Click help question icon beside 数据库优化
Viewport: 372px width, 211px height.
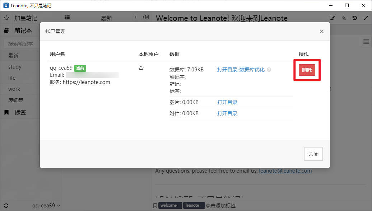[269, 70]
